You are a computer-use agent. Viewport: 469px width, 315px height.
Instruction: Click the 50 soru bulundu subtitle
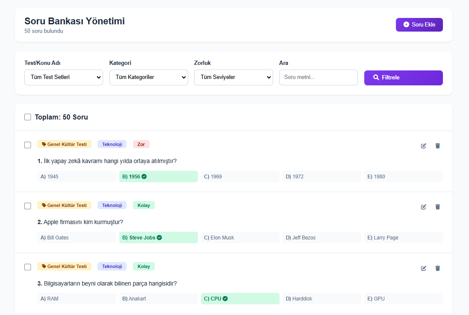[x=44, y=31]
